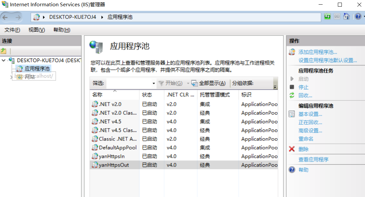
Task: Click the 正在回收... link
Action: [x=310, y=122]
